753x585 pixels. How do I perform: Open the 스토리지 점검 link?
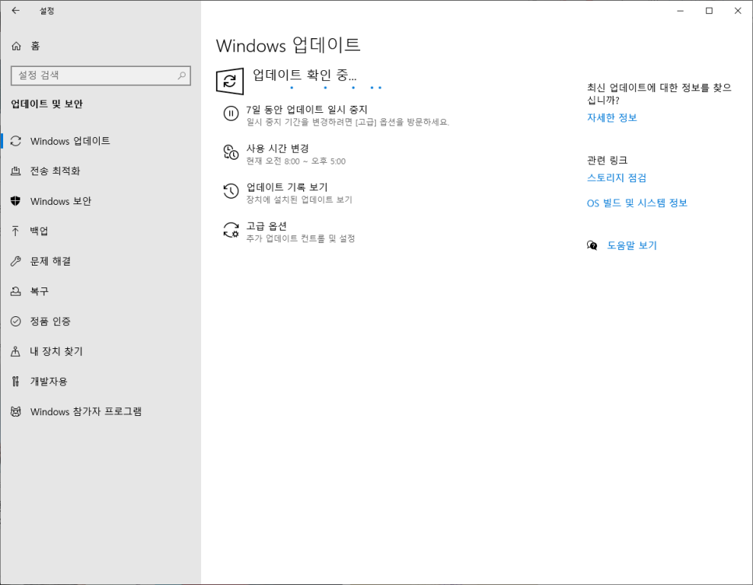click(x=617, y=178)
